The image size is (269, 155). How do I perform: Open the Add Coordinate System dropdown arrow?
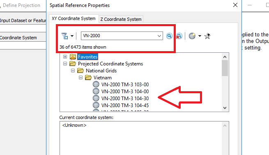[200, 36]
